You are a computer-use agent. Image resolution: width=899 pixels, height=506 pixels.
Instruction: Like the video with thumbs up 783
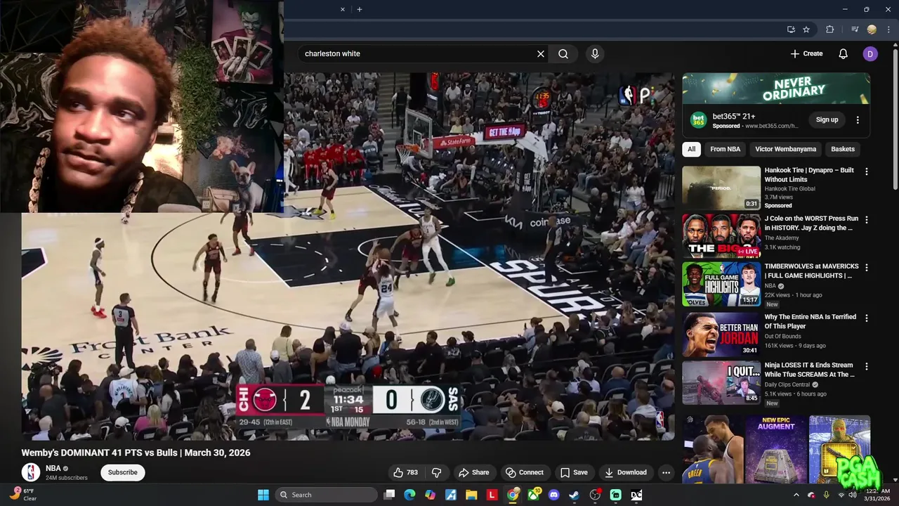click(x=405, y=472)
